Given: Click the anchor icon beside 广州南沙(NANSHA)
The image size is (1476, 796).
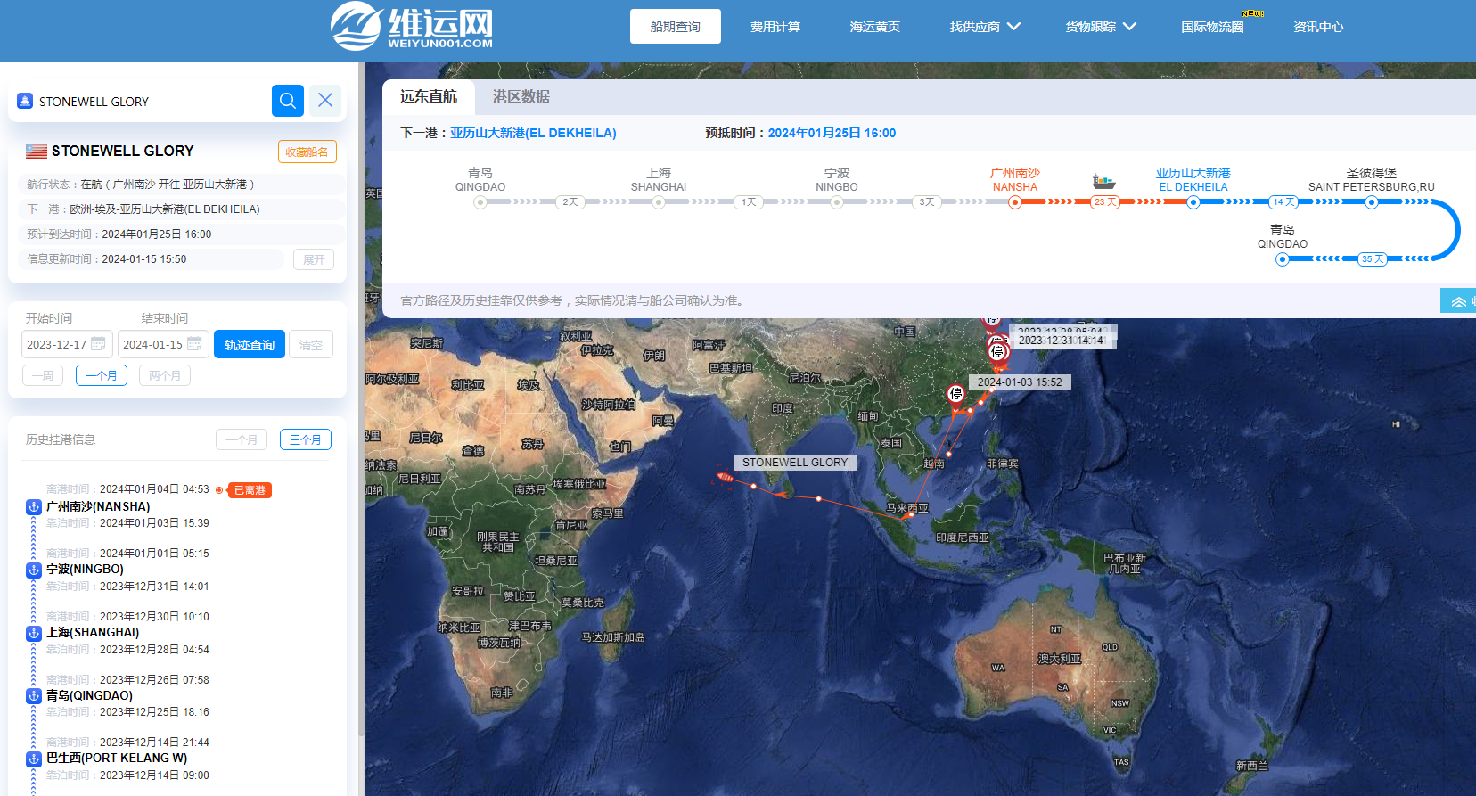Looking at the screenshot, I should (34, 506).
